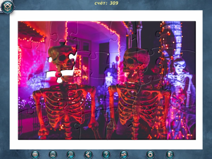The width and height of the screenshot is (212, 159).
Task: Click the white gap below left skull
Action: click(x=66, y=72)
